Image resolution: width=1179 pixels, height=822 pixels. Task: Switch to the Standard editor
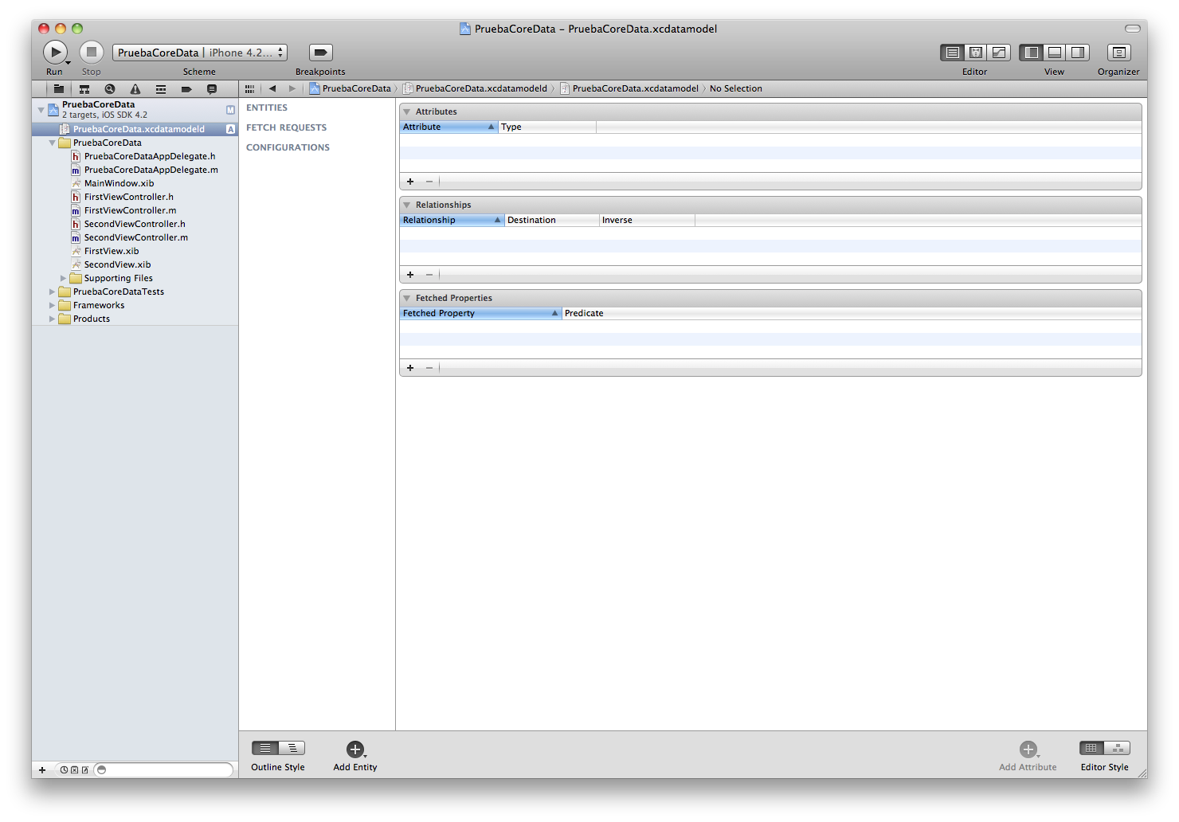pyautogui.click(x=952, y=53)
